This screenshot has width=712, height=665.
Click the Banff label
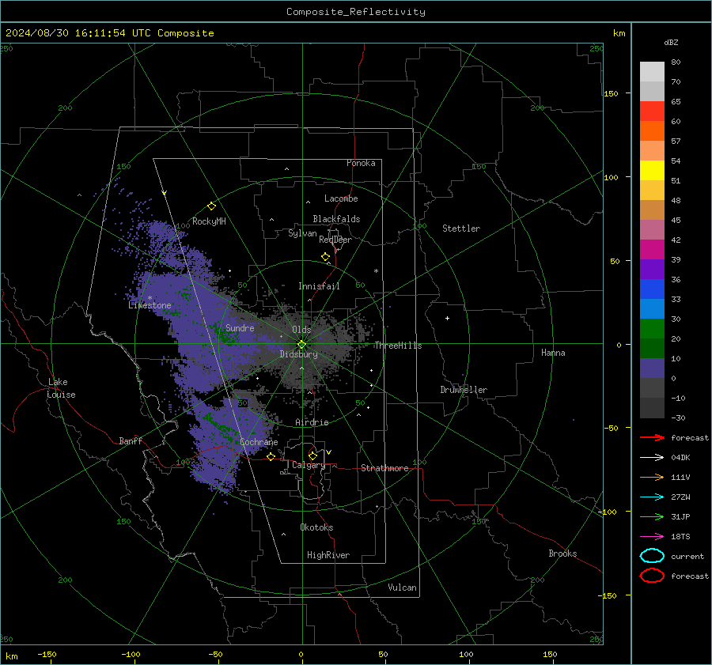click(131, 441)
